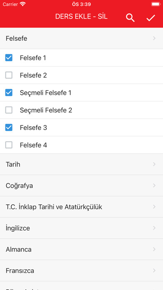This screenshot has width=163, height=290.
Task: Uncheck the Felsefe 1 checkbox
Action: (9, 57)
